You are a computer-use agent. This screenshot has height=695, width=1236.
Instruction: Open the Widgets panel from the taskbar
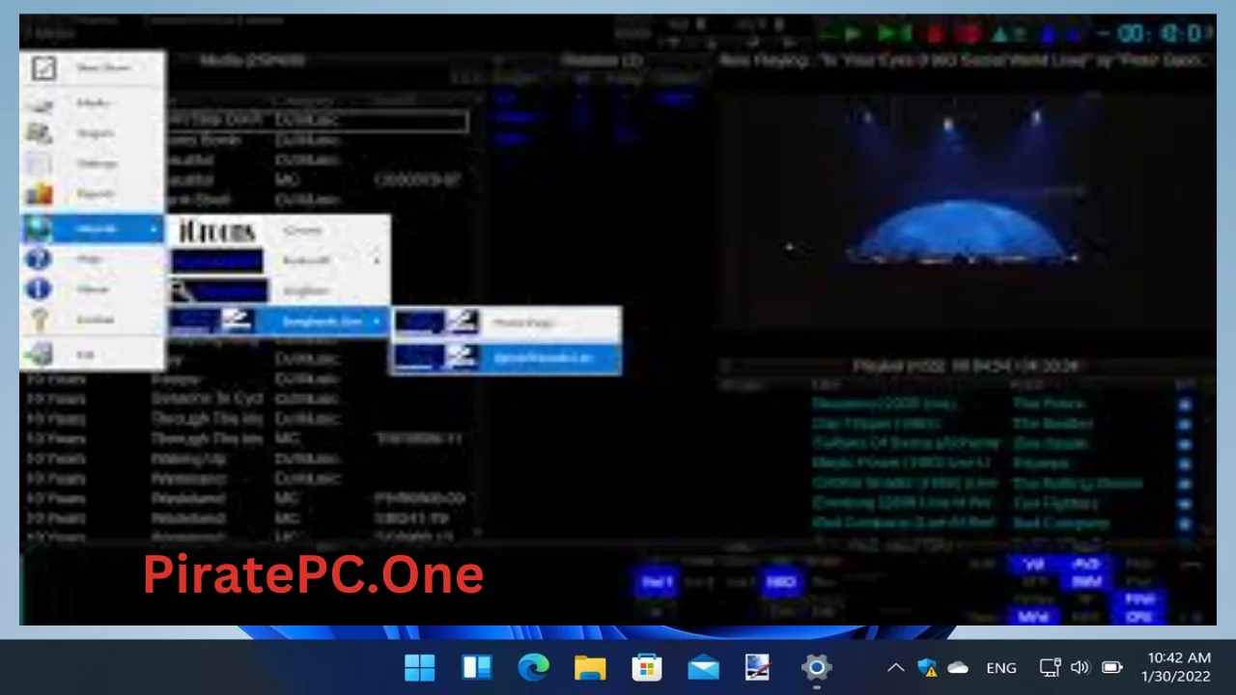(x=477, y=668)
